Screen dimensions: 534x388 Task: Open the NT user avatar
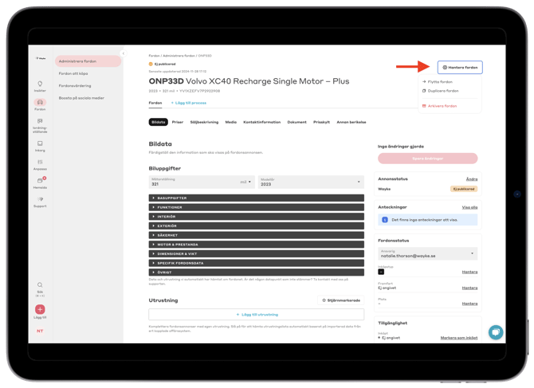[x=40, y=331]
